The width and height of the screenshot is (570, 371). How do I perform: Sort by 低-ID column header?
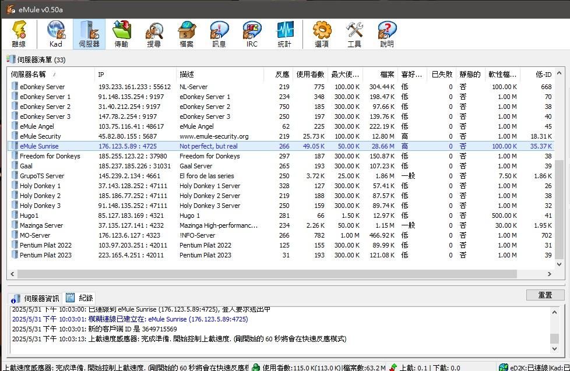coord(537,75)
